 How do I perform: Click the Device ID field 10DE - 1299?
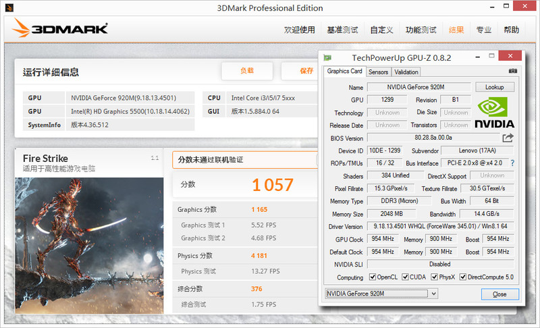385,151
